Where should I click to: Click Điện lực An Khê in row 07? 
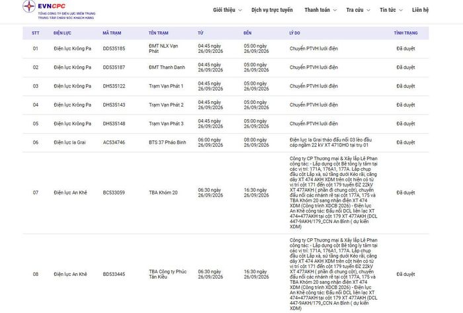[70, 193]
